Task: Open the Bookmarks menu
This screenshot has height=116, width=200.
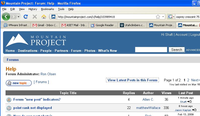Action: (47, 9)
